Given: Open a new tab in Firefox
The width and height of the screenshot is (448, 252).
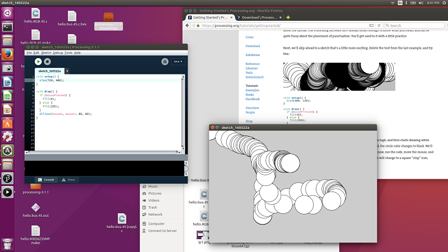Looking at the screenshot, I should [x=288, y=17].
